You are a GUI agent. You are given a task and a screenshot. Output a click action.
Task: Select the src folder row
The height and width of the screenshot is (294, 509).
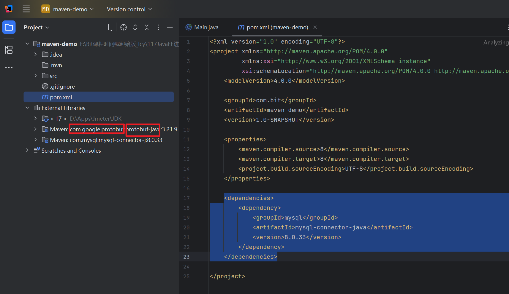coord(99,76)
